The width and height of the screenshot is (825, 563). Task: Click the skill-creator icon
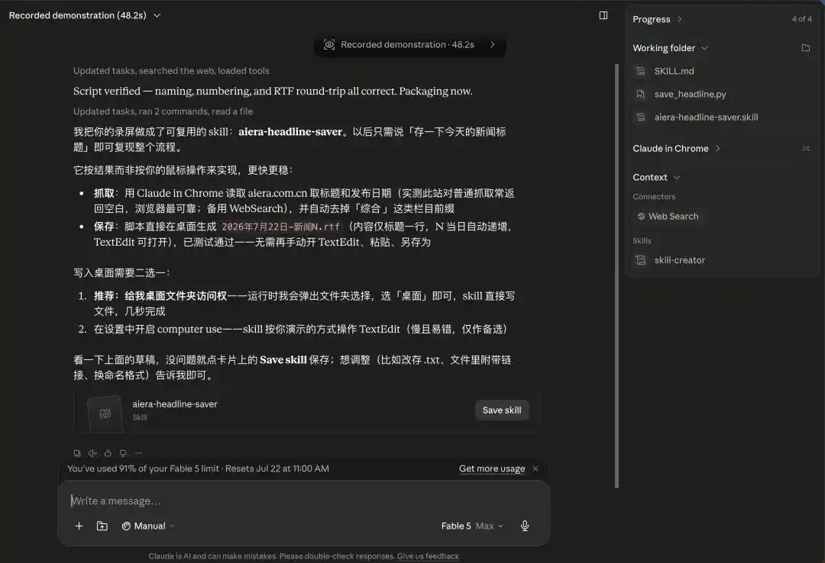click(x=640, y=260)
